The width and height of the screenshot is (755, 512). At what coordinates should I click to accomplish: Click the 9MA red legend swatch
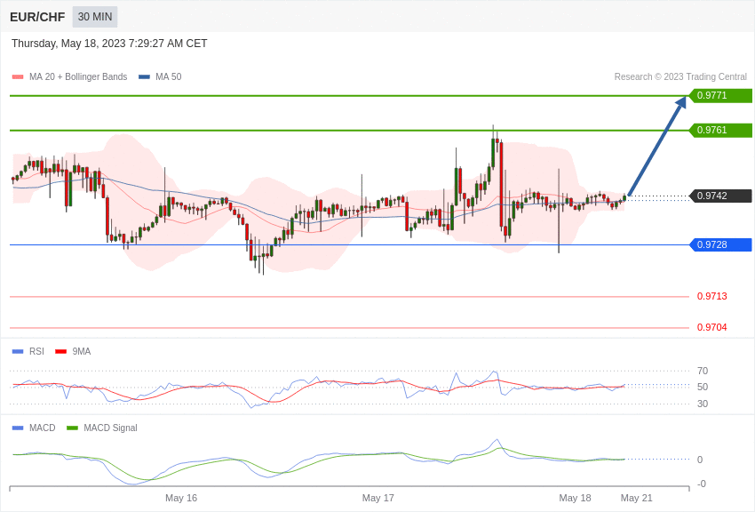pos(61,352)
